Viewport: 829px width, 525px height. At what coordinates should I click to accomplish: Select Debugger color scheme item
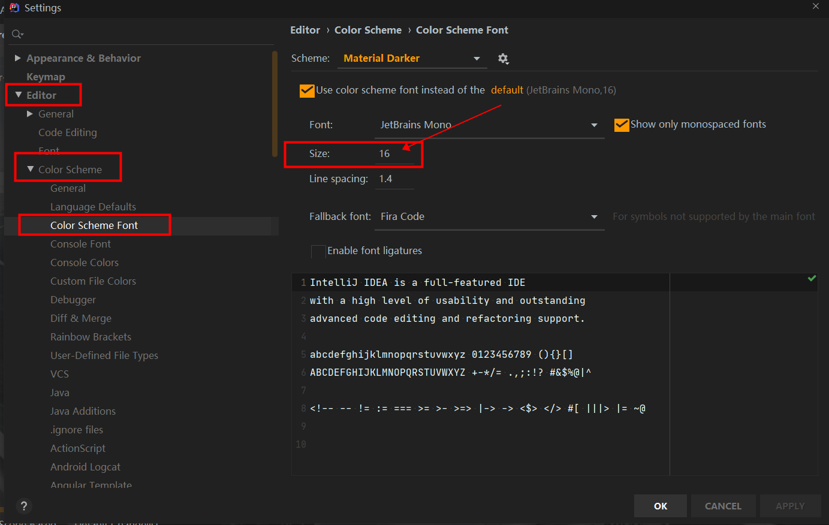(x=73, y=300)
